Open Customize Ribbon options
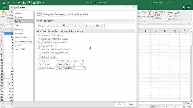The height and width of the screenshot is (108, 193). pyautogui.click(x=24, y=37)
